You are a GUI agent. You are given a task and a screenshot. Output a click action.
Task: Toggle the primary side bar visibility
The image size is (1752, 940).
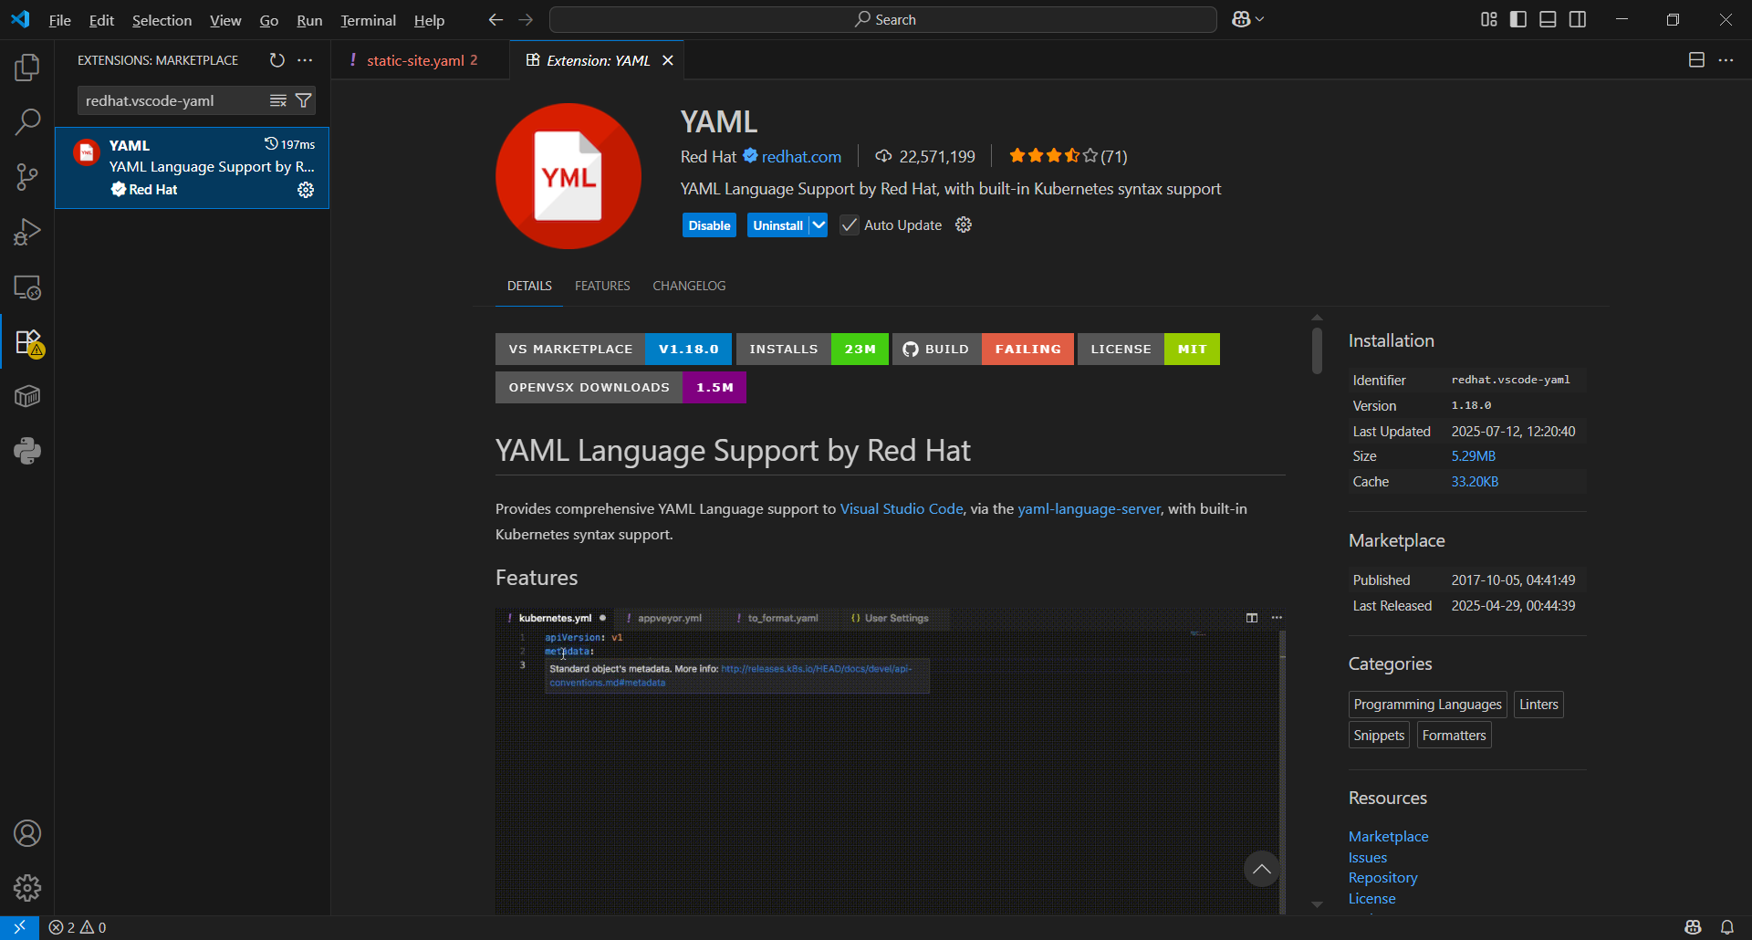[1518, 19]
